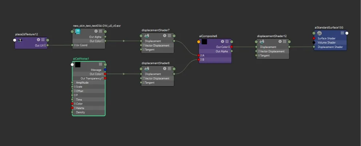Click Displacement label on displacementShader7
The height and width of the screenshot is (146, 361).
coord(153,41)
